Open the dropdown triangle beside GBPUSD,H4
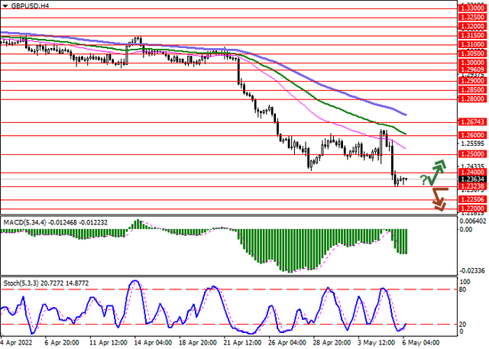This screenshot has width=489, height=349. tap(5, 6)
